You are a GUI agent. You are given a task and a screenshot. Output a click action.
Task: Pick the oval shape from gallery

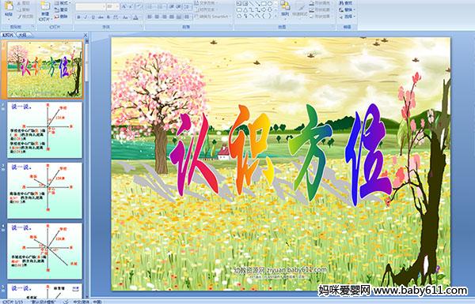[270, 3]
